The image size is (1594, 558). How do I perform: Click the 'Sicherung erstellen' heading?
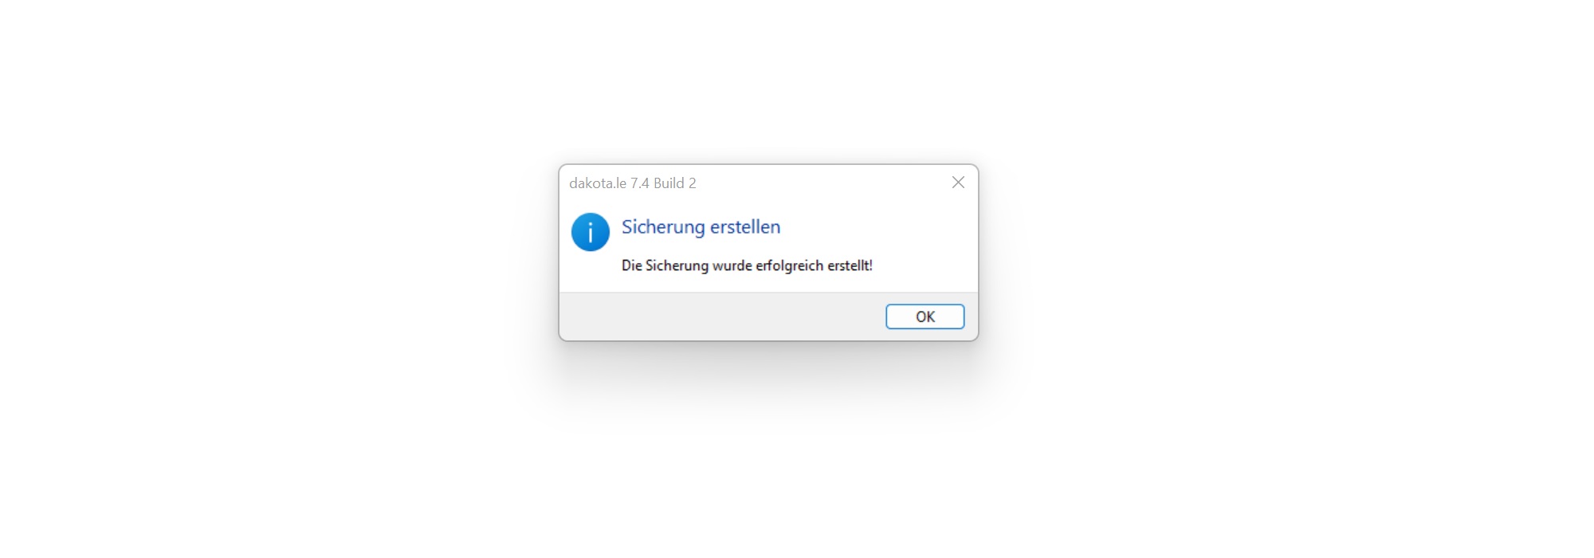click(701, 227)
